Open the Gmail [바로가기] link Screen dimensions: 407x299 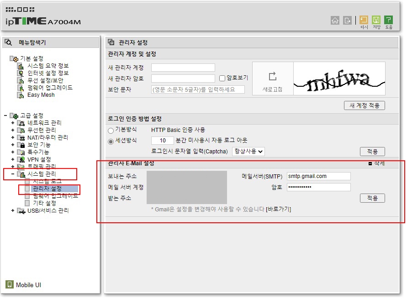pos(278,209)
